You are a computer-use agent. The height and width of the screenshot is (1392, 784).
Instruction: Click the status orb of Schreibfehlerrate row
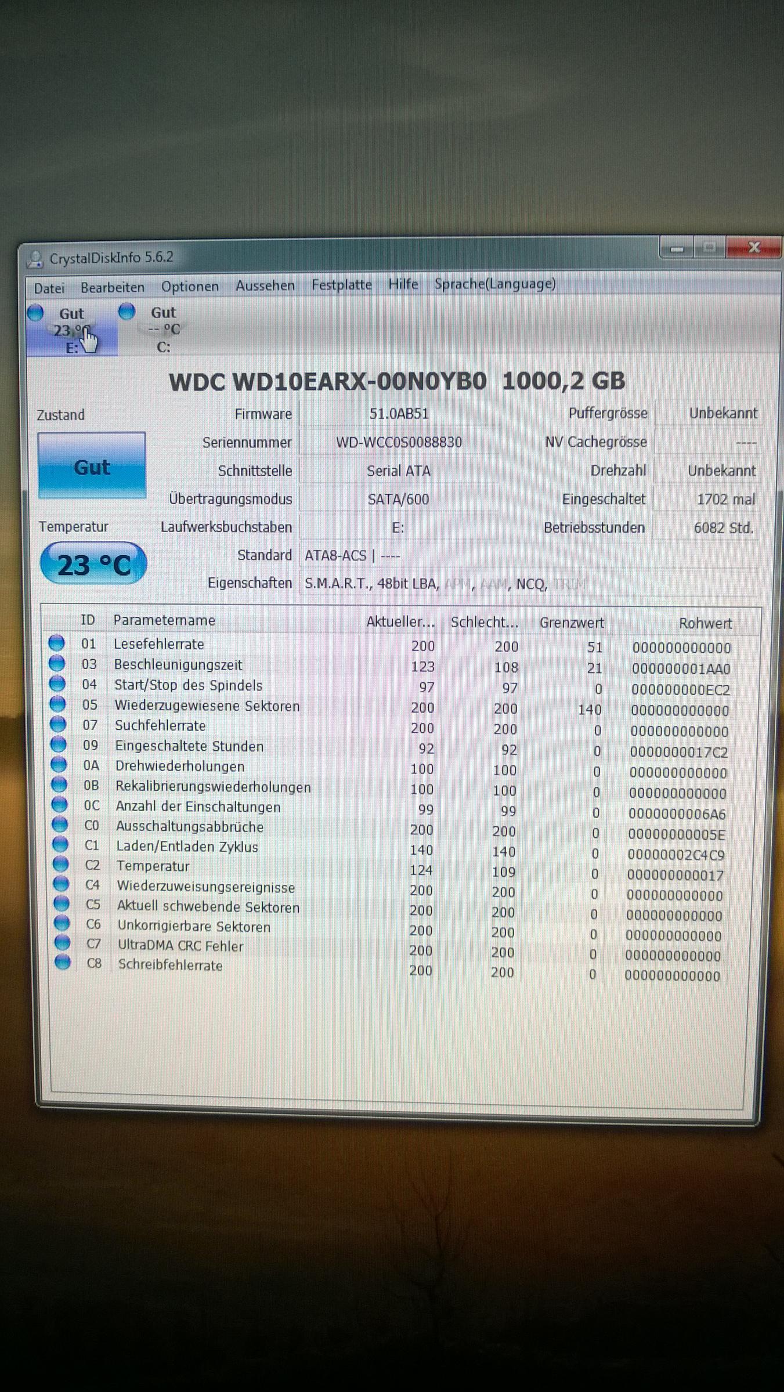point(63,963)
